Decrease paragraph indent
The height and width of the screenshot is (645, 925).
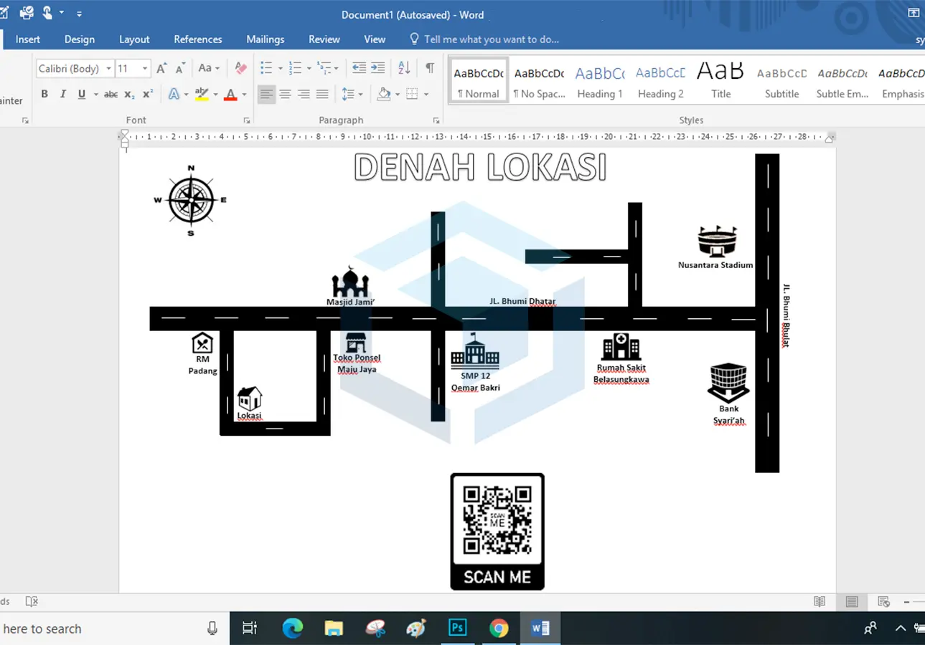pyautogui.click(x=359, y=68)
